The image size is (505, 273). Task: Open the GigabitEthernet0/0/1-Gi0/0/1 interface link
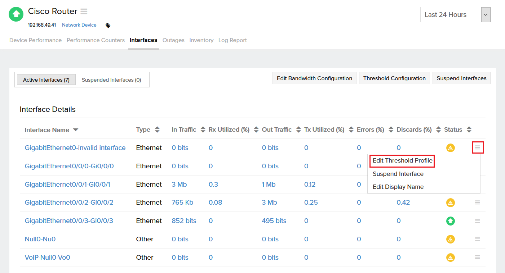pyautogui.click(x=68, y=184)
